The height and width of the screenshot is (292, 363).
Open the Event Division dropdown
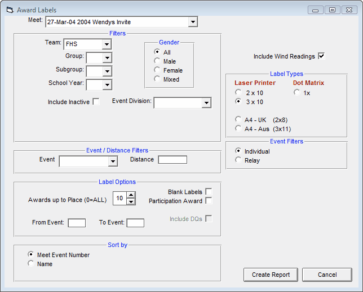206,103
